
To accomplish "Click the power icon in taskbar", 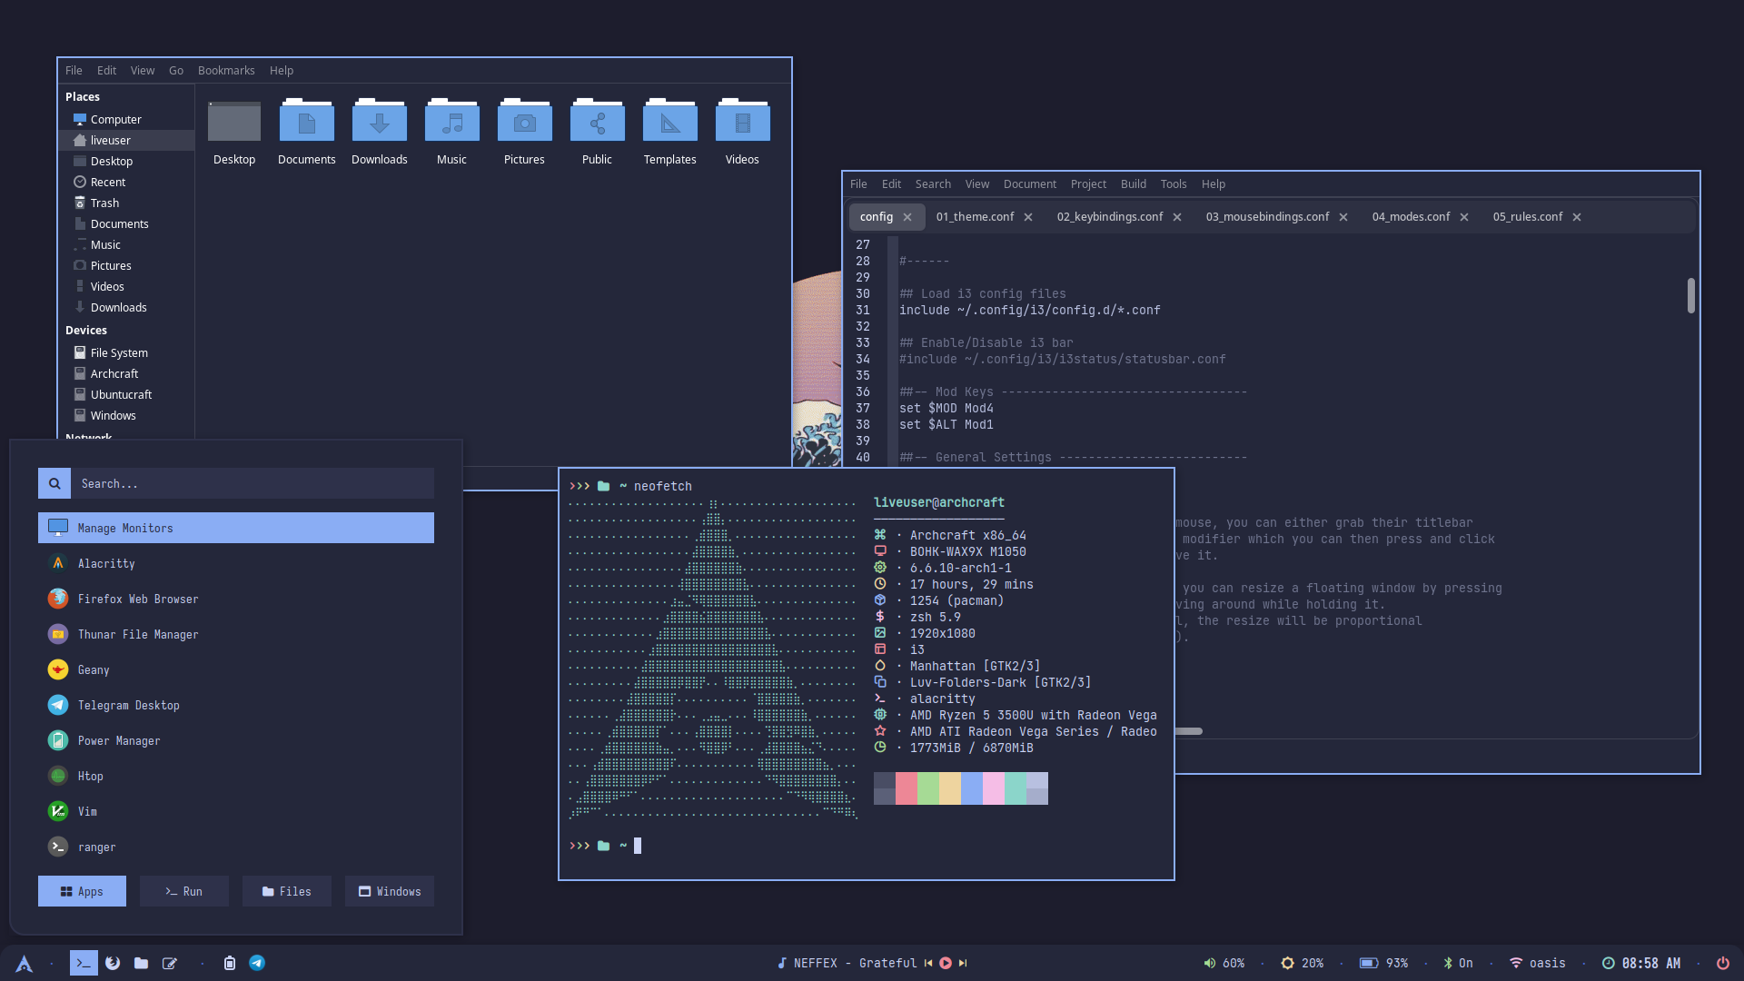I will (1722, 963).
